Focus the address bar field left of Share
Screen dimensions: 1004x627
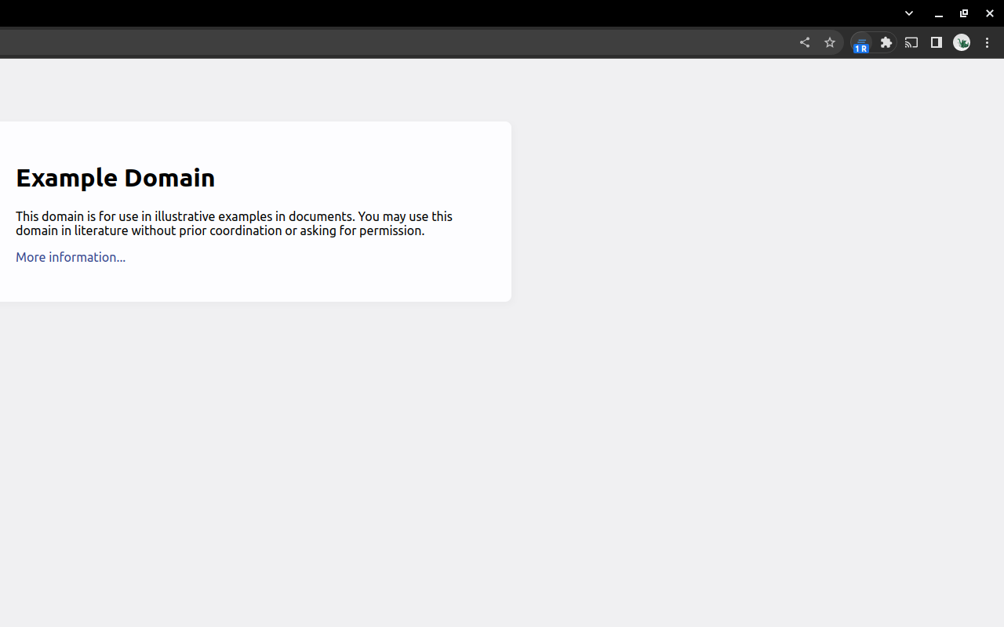(392, 43)
